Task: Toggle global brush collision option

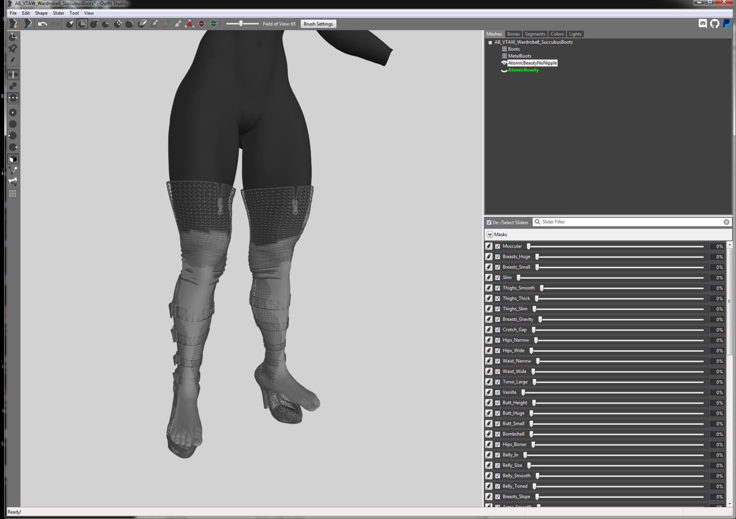Action: (x=13, y=98)
